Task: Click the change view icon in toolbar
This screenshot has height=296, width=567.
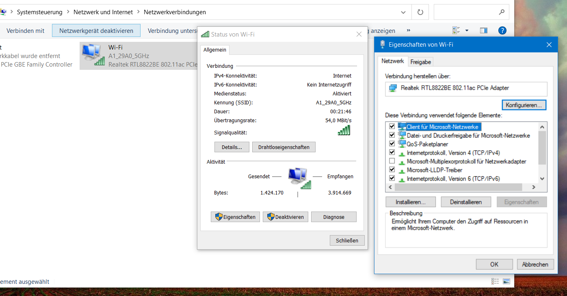Action: [456, 30]
